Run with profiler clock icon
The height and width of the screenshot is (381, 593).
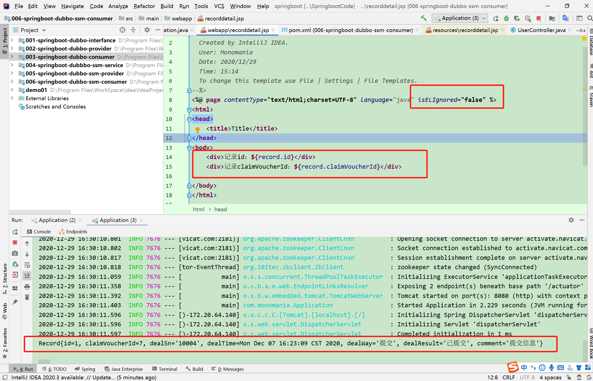pyautogui.click(x=528, y=18)
